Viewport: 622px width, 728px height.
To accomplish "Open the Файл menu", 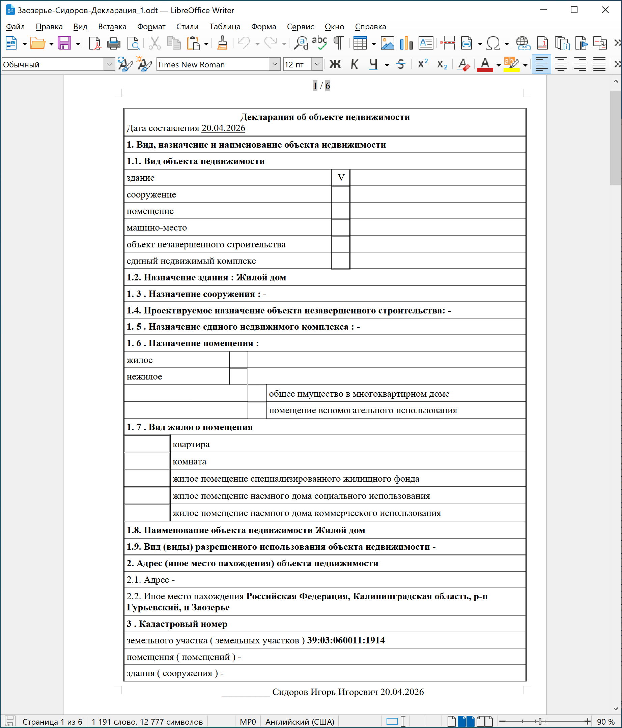I will click(16, 27).
